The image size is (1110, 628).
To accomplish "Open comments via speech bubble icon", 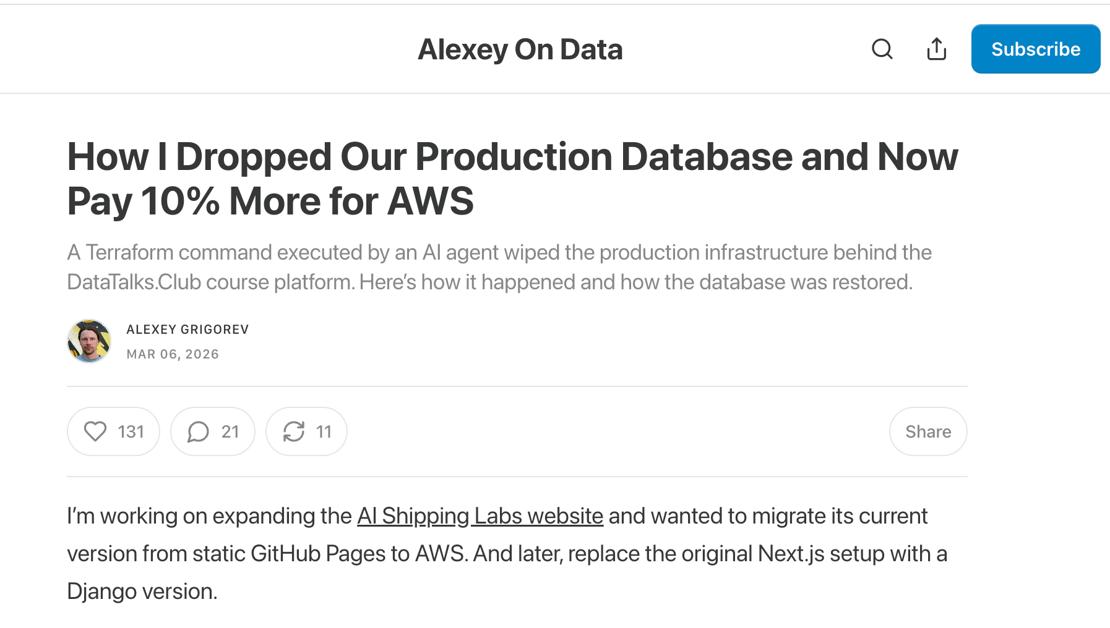I will [198, 431].
